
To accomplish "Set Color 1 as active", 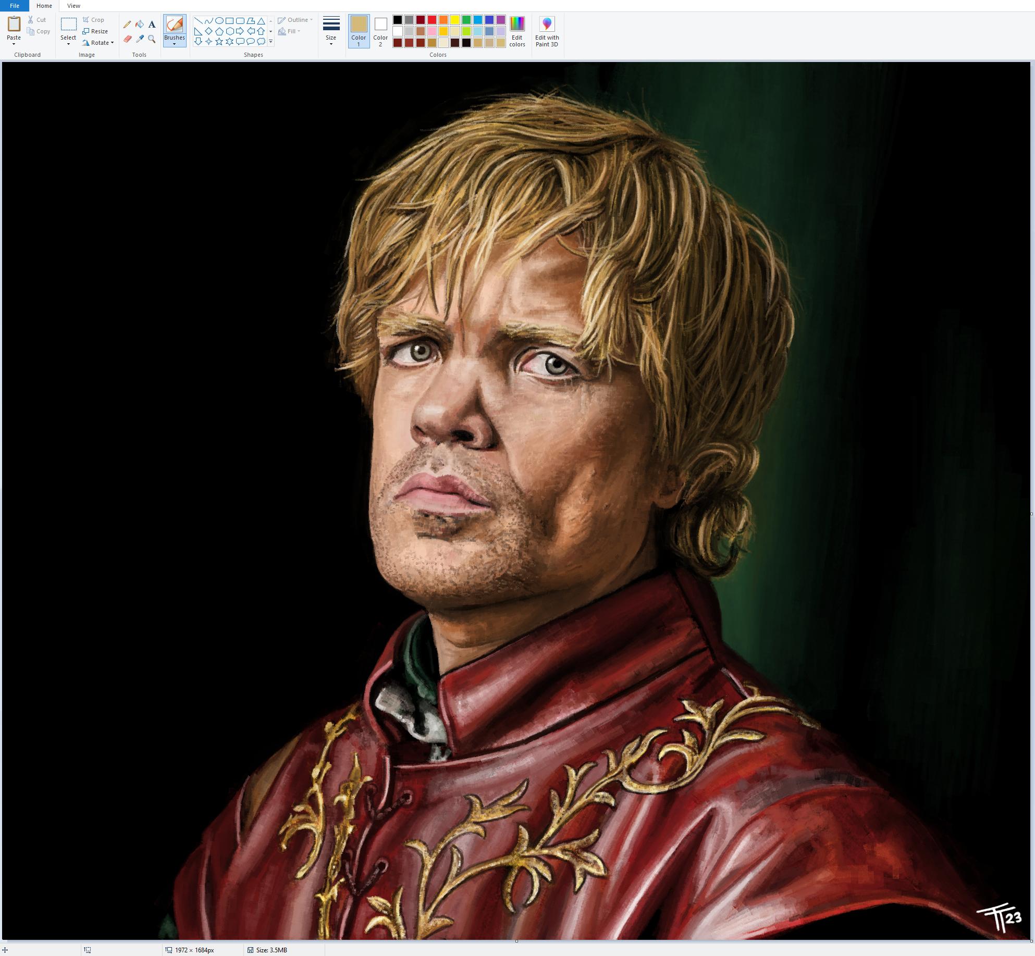I will (359, 31).
